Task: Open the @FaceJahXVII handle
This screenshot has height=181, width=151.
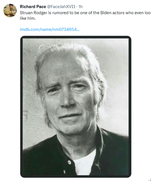Action: tap(61, 7)
